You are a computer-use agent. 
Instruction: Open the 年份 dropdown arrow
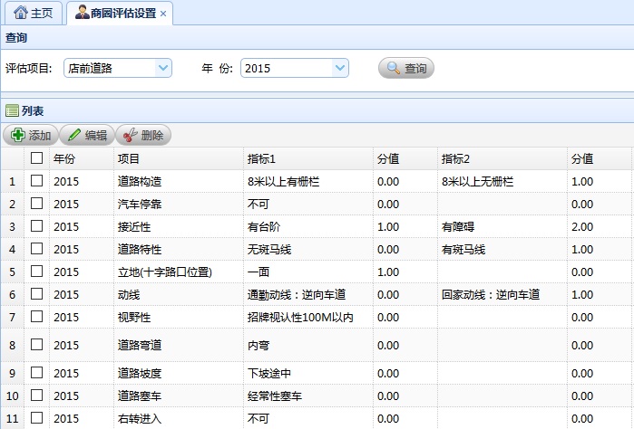click(340, 68)
